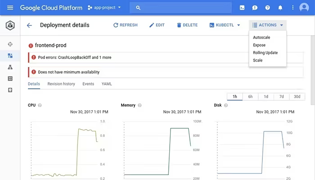The image size is (315, 180).
Task: Click the Pod errors CrashLoopBackOff message
Action: 75,58
